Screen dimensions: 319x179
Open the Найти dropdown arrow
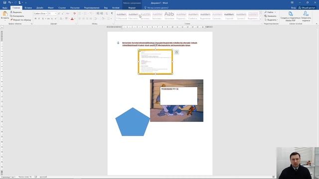tap(276, 12)
